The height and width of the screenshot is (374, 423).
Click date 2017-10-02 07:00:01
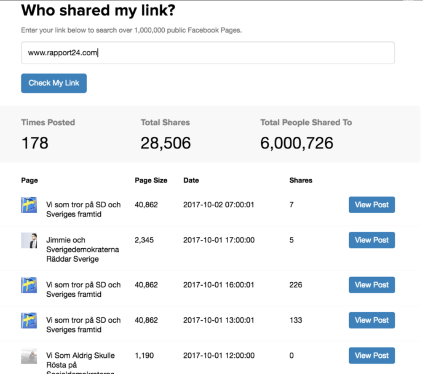(219, 205)
